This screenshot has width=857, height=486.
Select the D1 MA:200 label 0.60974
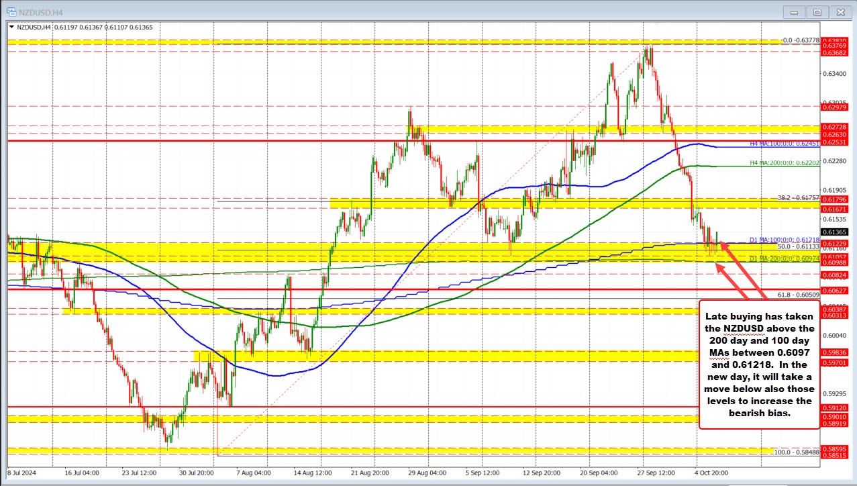tap(784, 258)
